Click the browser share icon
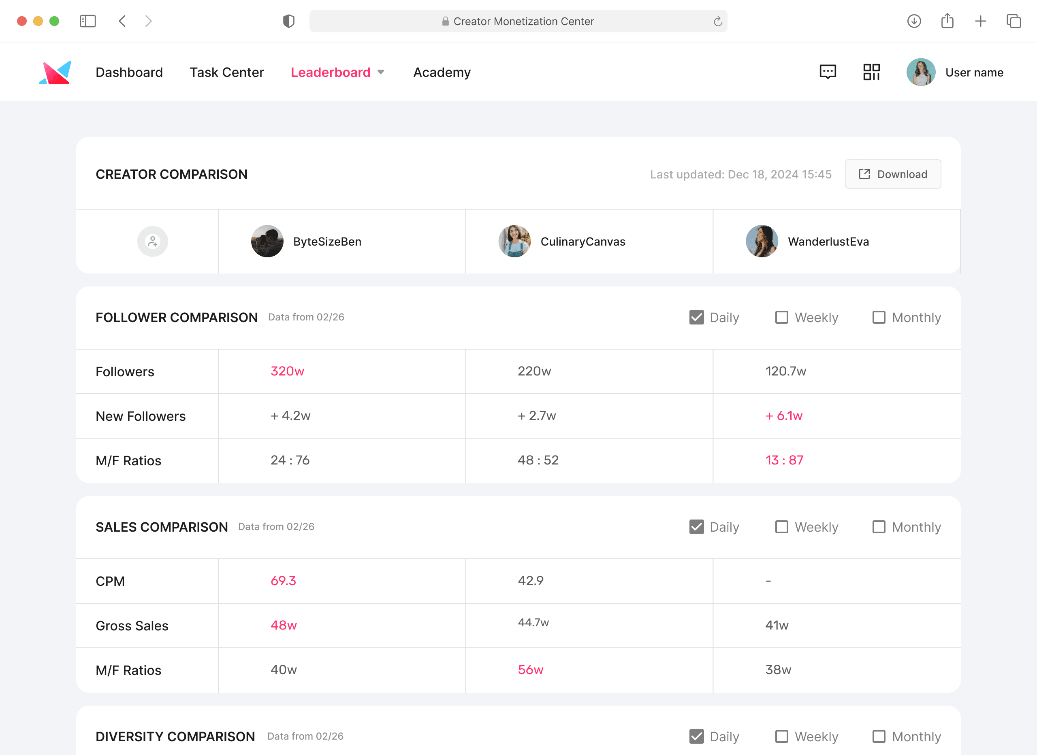The height and width of the screenshot is (755, 1037). point(947,21)
